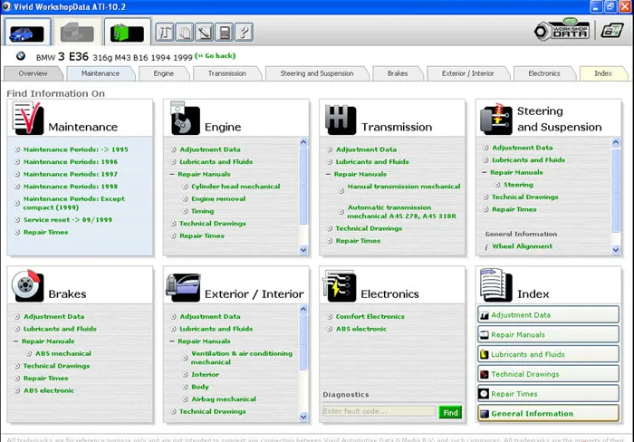The image size is (634, 442).
Task: Switch to the Index tab
Action: tap(603, 73)
